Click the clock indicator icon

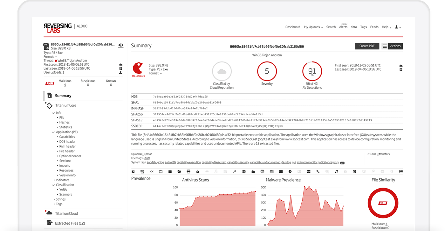[290, 171]
